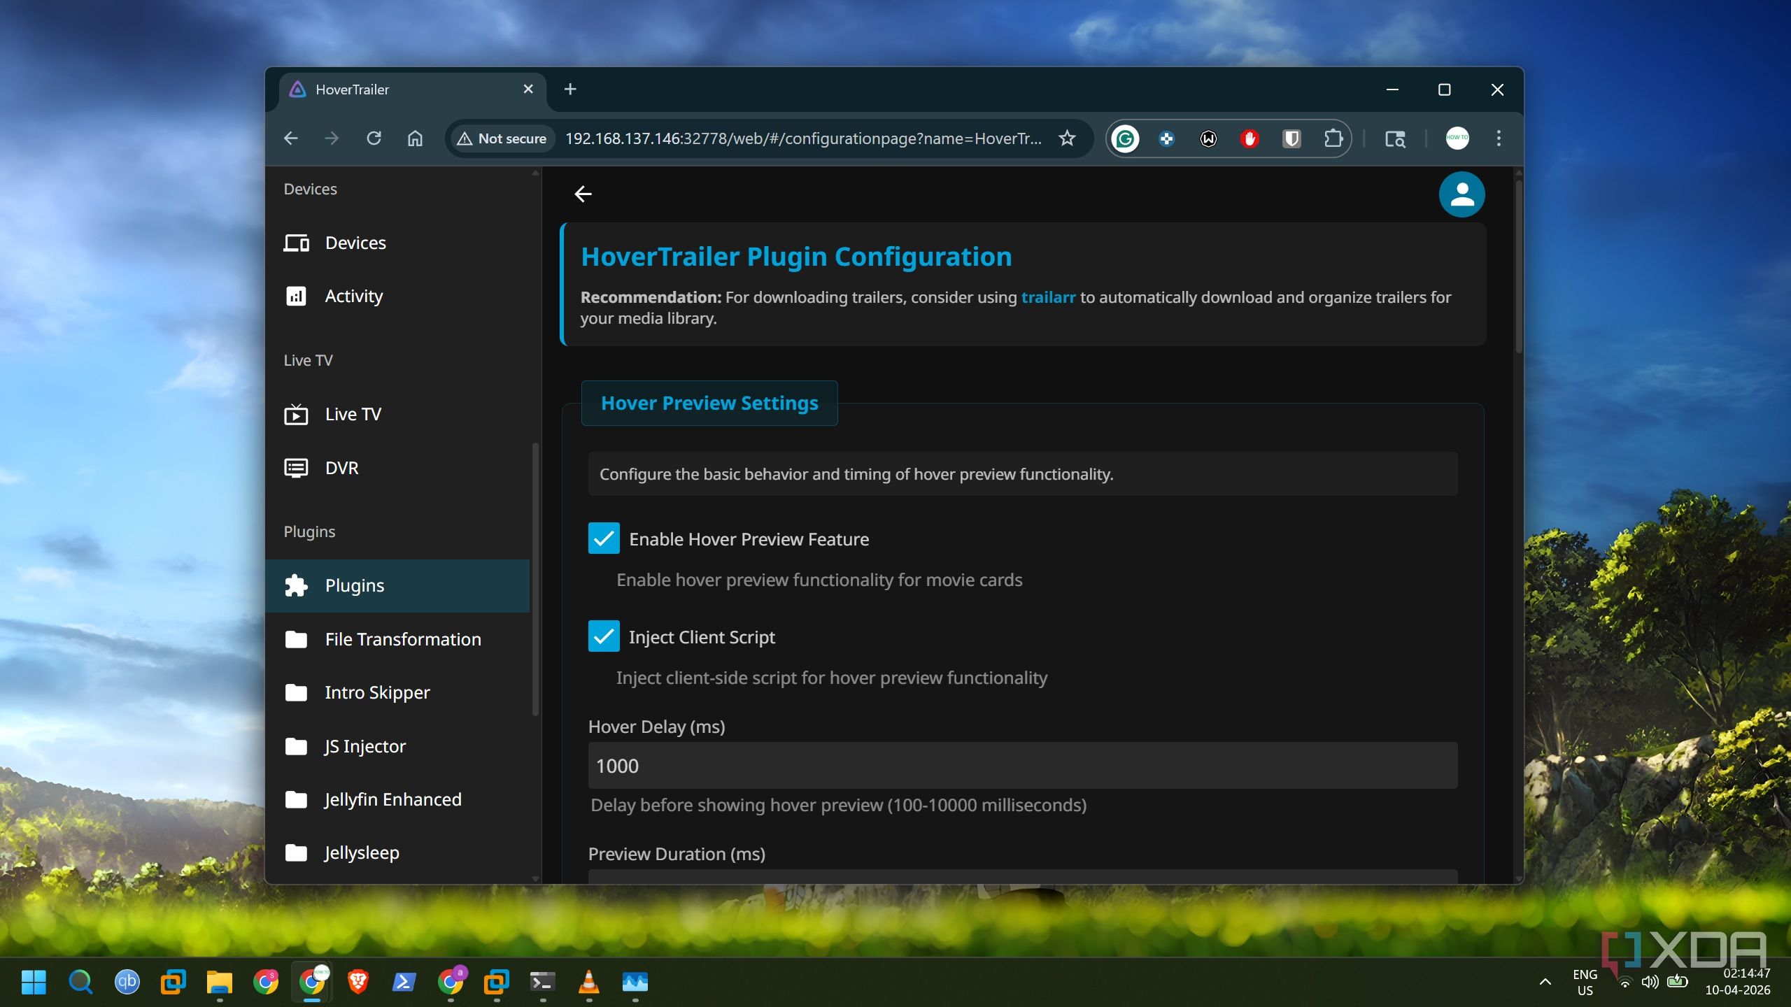Show hidden system tray icons

1545,982
